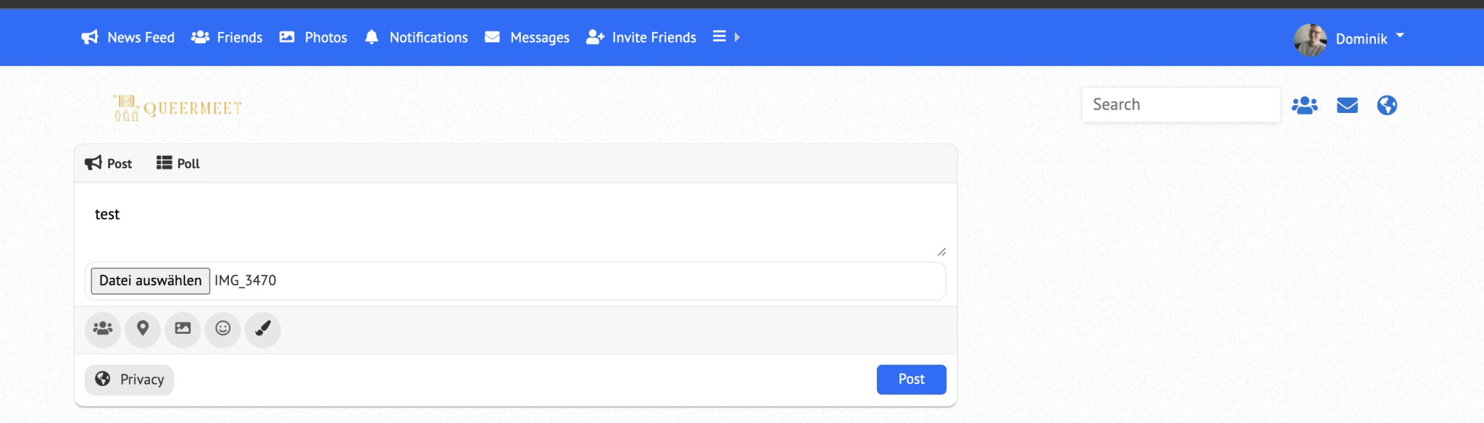Click the tag friends icon in composer

tap(103, 329)
